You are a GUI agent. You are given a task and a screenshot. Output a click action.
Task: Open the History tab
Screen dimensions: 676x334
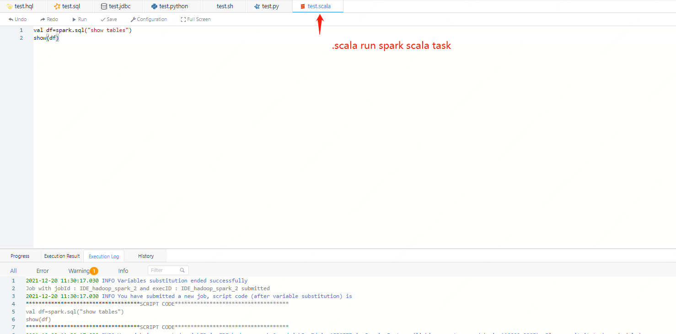[146, 256]
